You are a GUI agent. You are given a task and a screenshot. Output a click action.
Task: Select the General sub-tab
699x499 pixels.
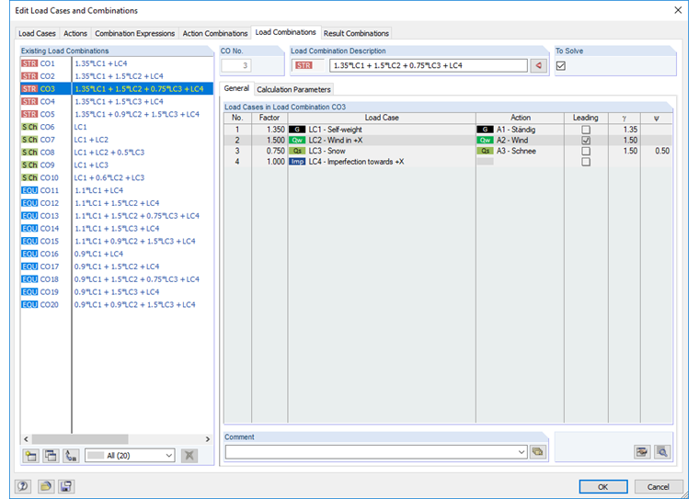(x=236, y=88)
